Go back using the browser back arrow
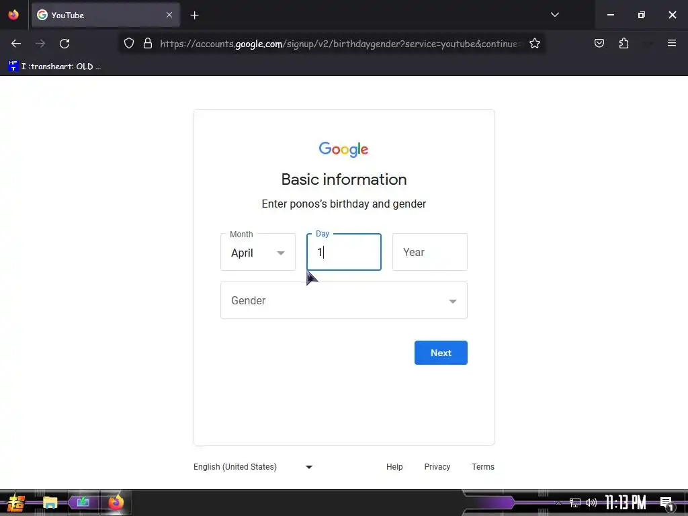 (x=16, y=44)
